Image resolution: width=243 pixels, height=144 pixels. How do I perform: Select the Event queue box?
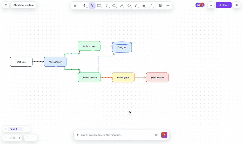coord(123,77)
